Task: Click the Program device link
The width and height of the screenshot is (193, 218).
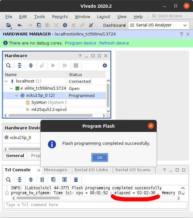Action: coord(80,43)
